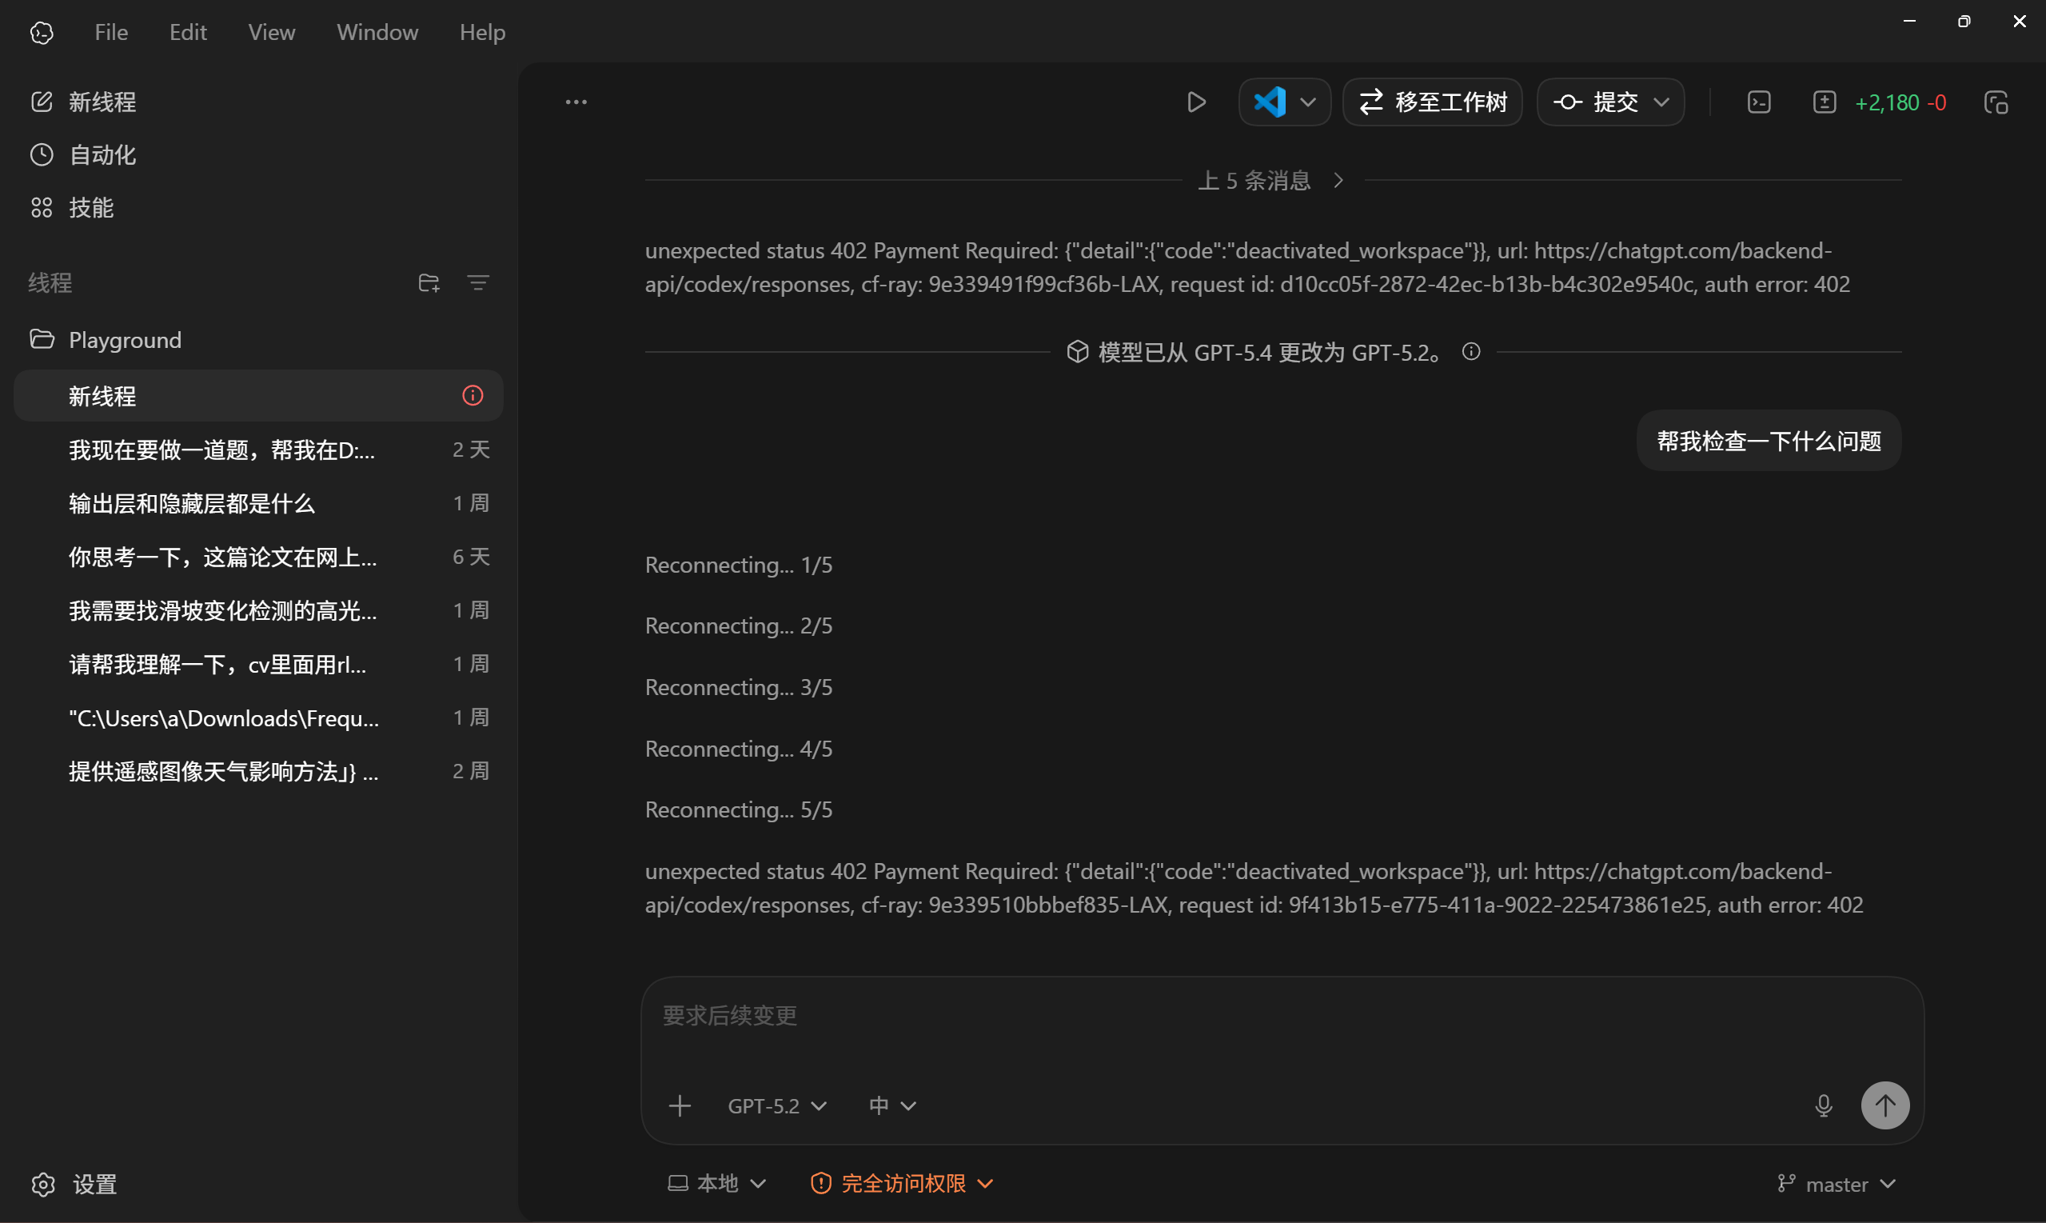
Task: Open 自动化 section
Action: click(83, 154)
